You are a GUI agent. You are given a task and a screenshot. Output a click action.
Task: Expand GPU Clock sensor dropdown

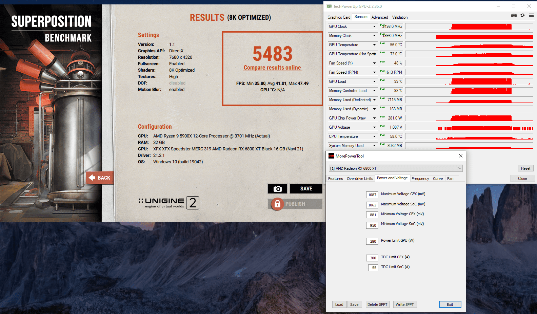point(374,26)
